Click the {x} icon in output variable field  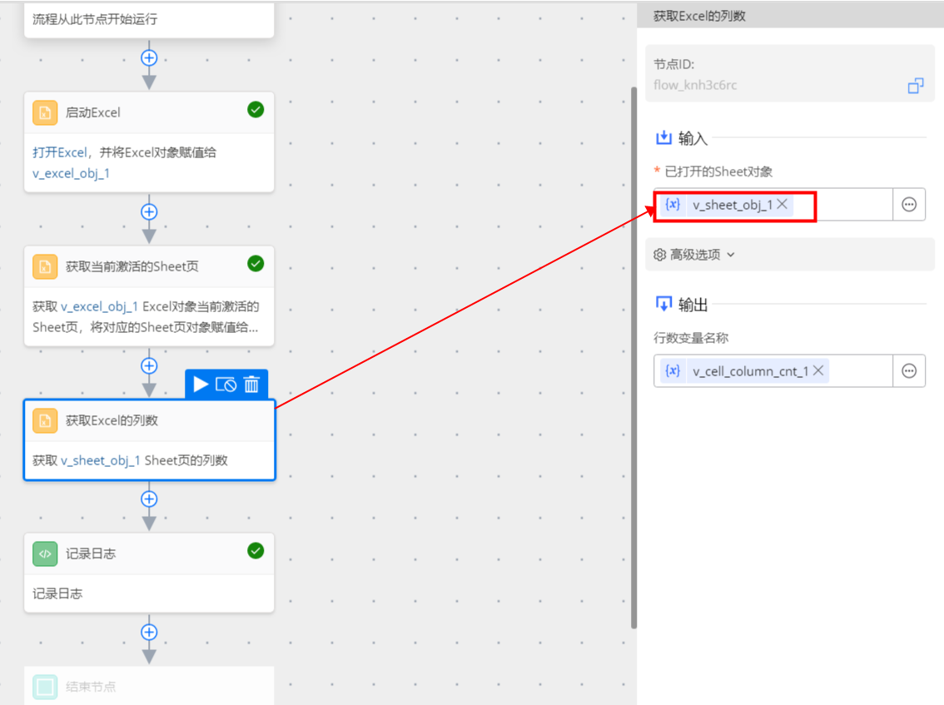coord(673,371)
